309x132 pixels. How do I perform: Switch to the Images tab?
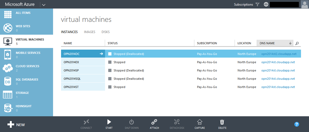tap(90, 32)
